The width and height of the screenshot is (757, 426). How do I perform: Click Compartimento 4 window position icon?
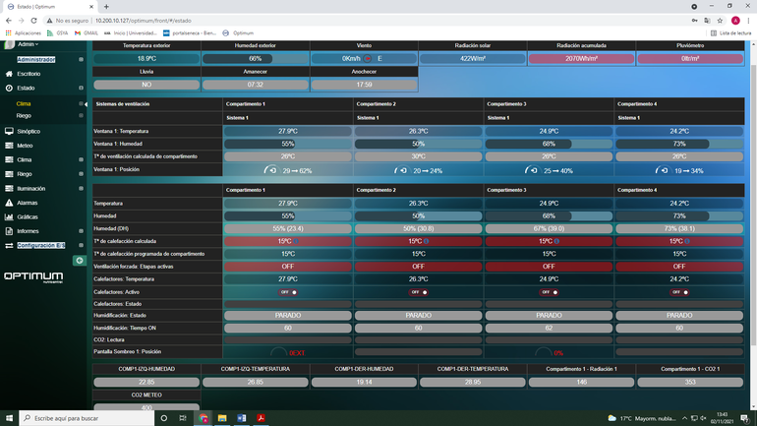click(662, 170)
